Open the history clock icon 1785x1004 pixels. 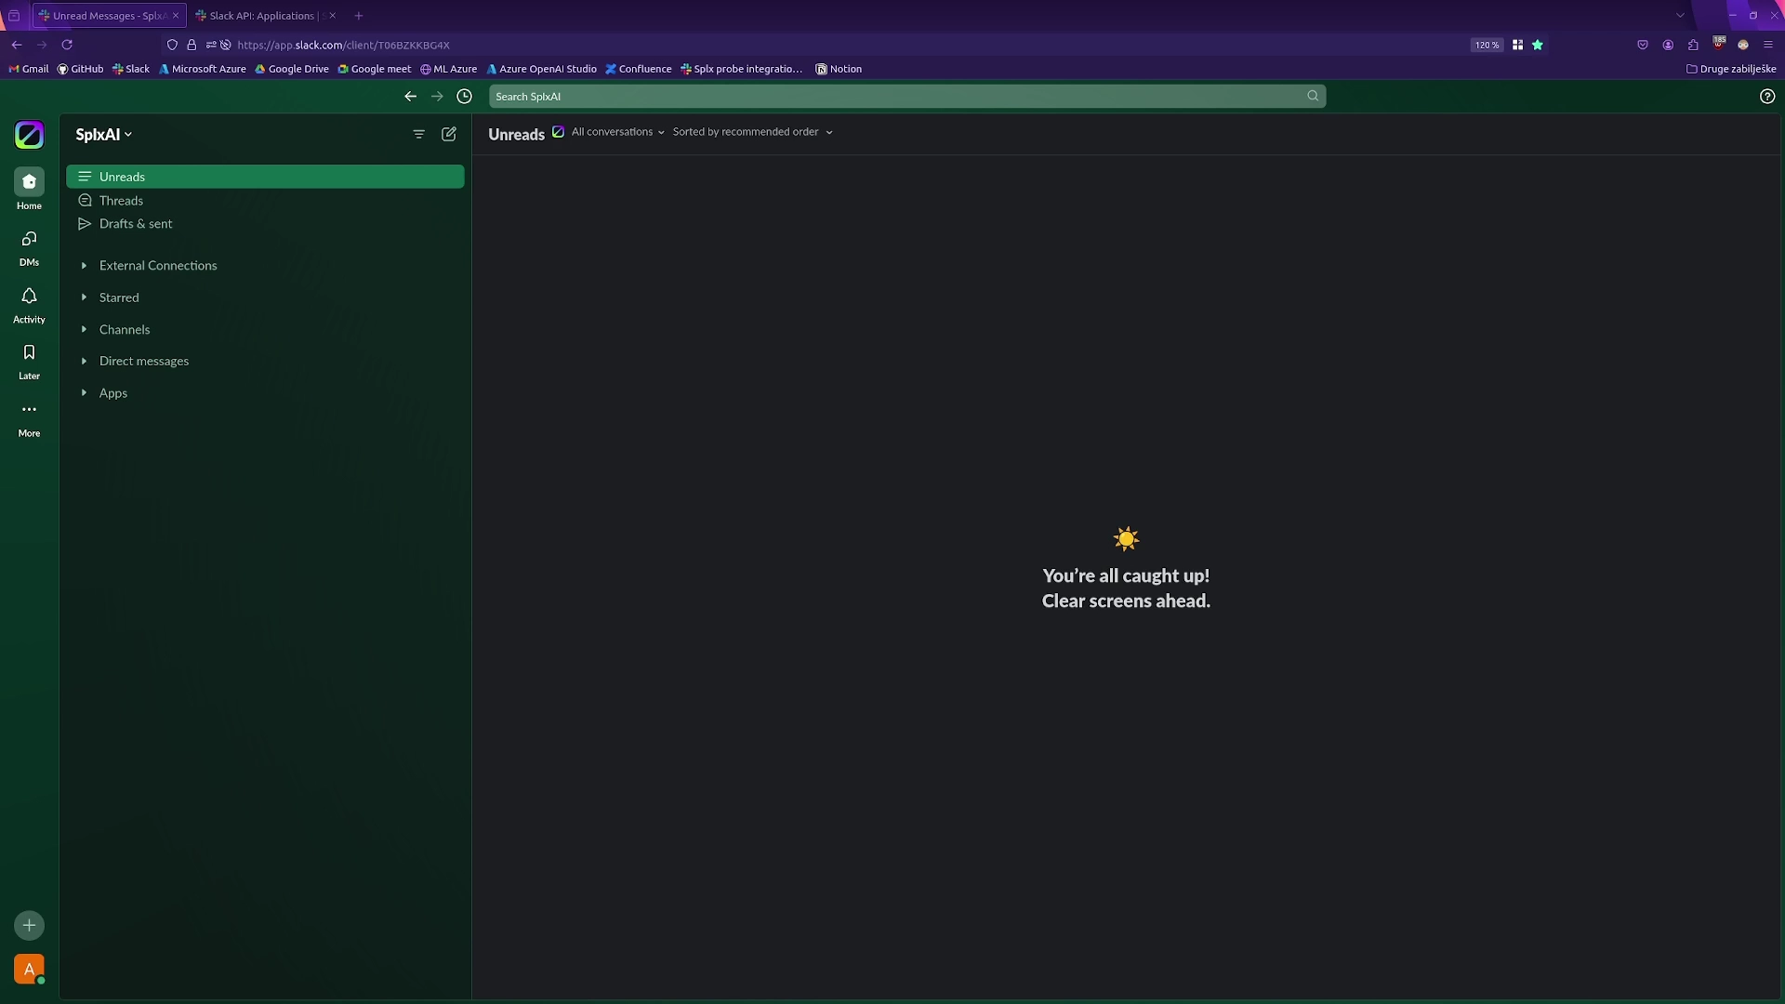(x=465, y=97)
